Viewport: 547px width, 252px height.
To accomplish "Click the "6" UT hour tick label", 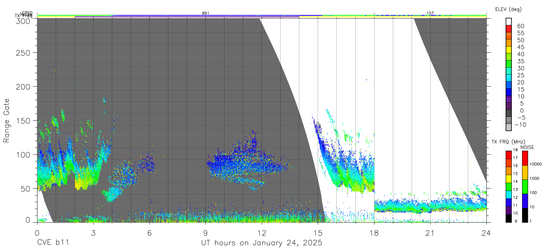I will [149, 232].
